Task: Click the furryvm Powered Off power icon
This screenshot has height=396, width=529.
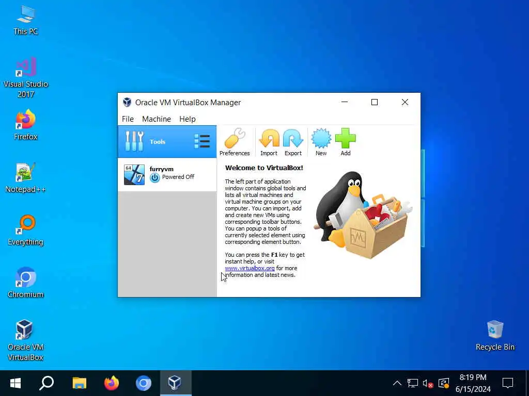Action: 154,177
